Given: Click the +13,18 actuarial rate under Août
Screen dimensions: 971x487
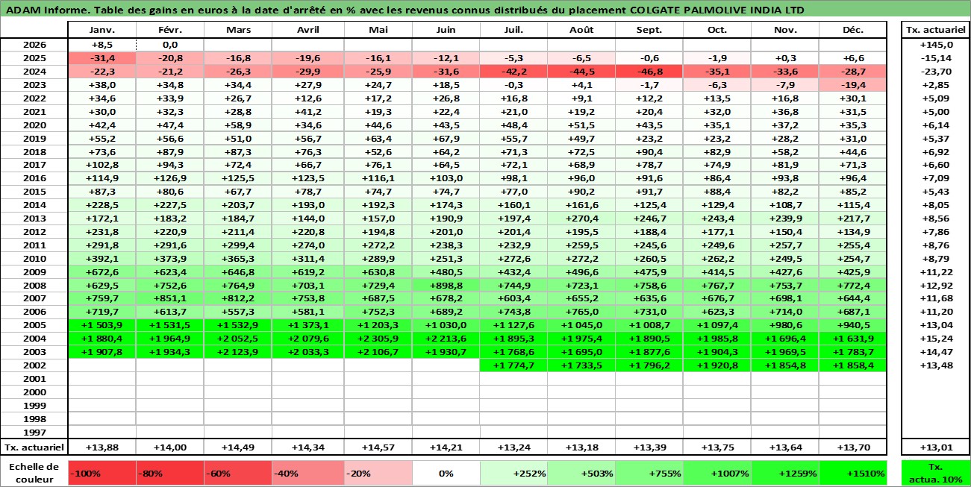Looking at the screenshot, I should pos(581,447).
